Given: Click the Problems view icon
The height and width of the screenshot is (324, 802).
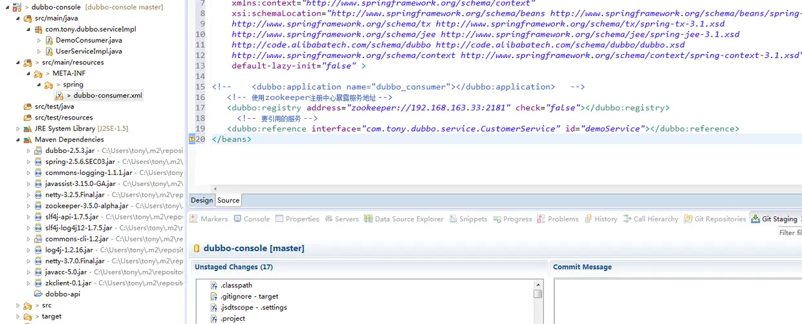Looking at the screenshot, I should pyautogui.click(x=541, y=219).
